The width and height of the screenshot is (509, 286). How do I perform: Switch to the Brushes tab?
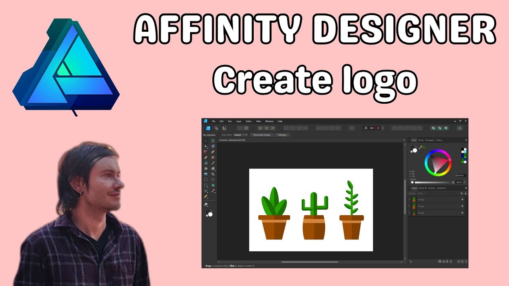pos(432,188)
